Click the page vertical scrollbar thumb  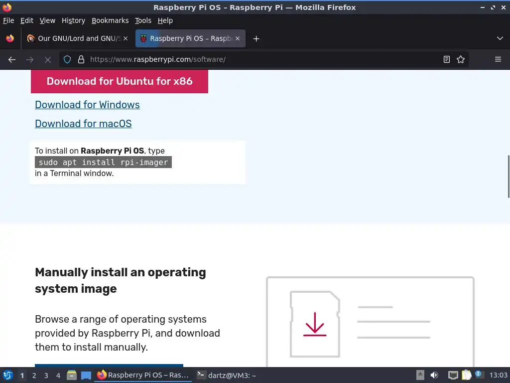tap(509, 177)
